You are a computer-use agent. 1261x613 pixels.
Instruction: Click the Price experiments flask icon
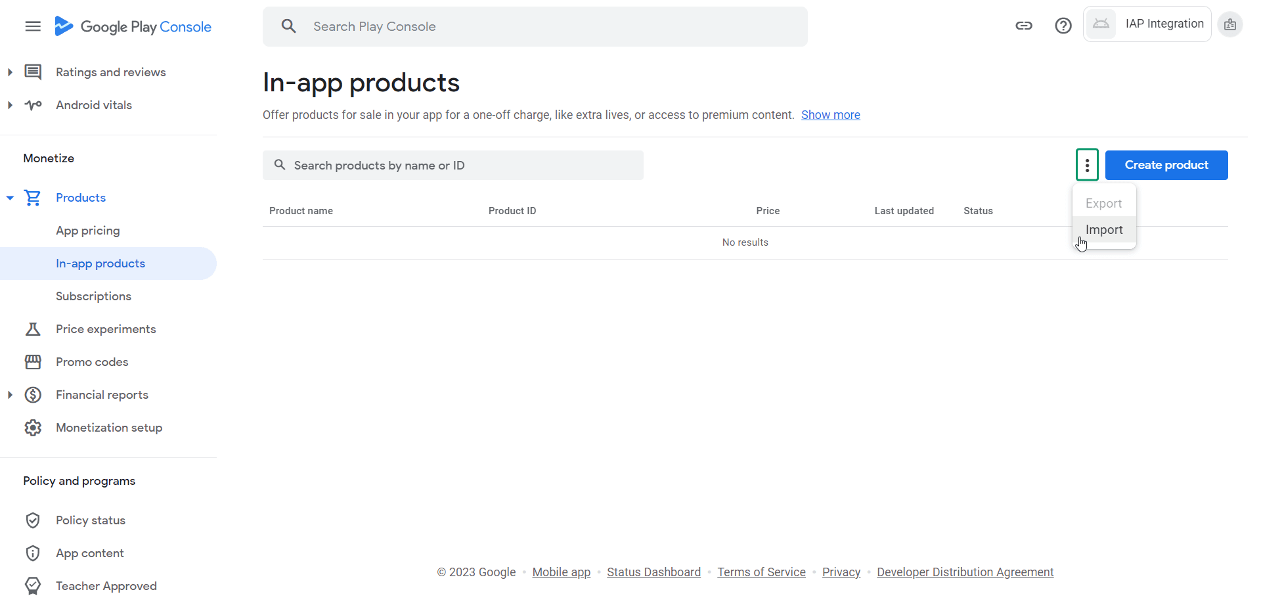pyautogui.click(x=33, y=329)
